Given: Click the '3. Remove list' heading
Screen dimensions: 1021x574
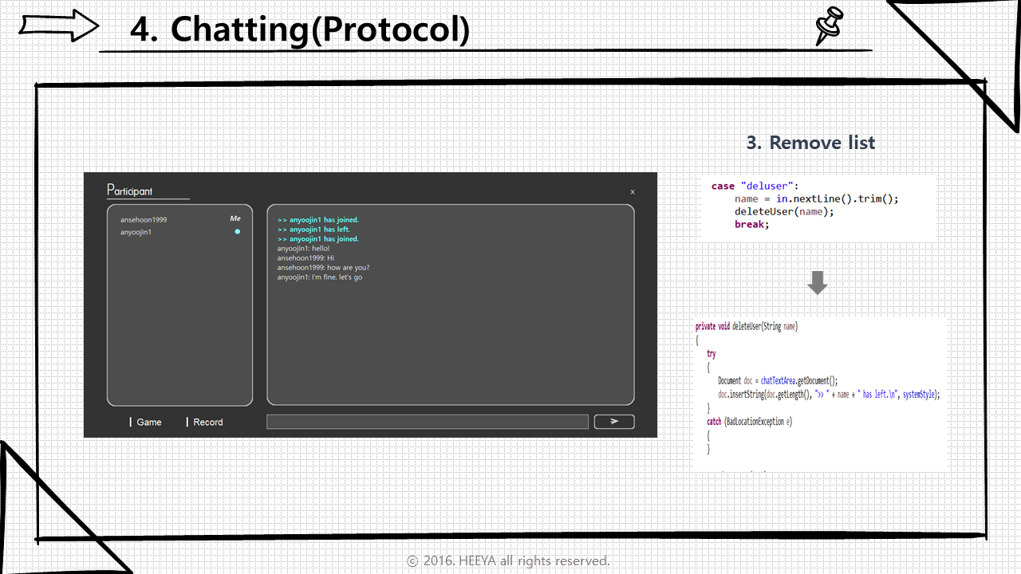Looking at the screenshot, I should [x=810, y=143].
